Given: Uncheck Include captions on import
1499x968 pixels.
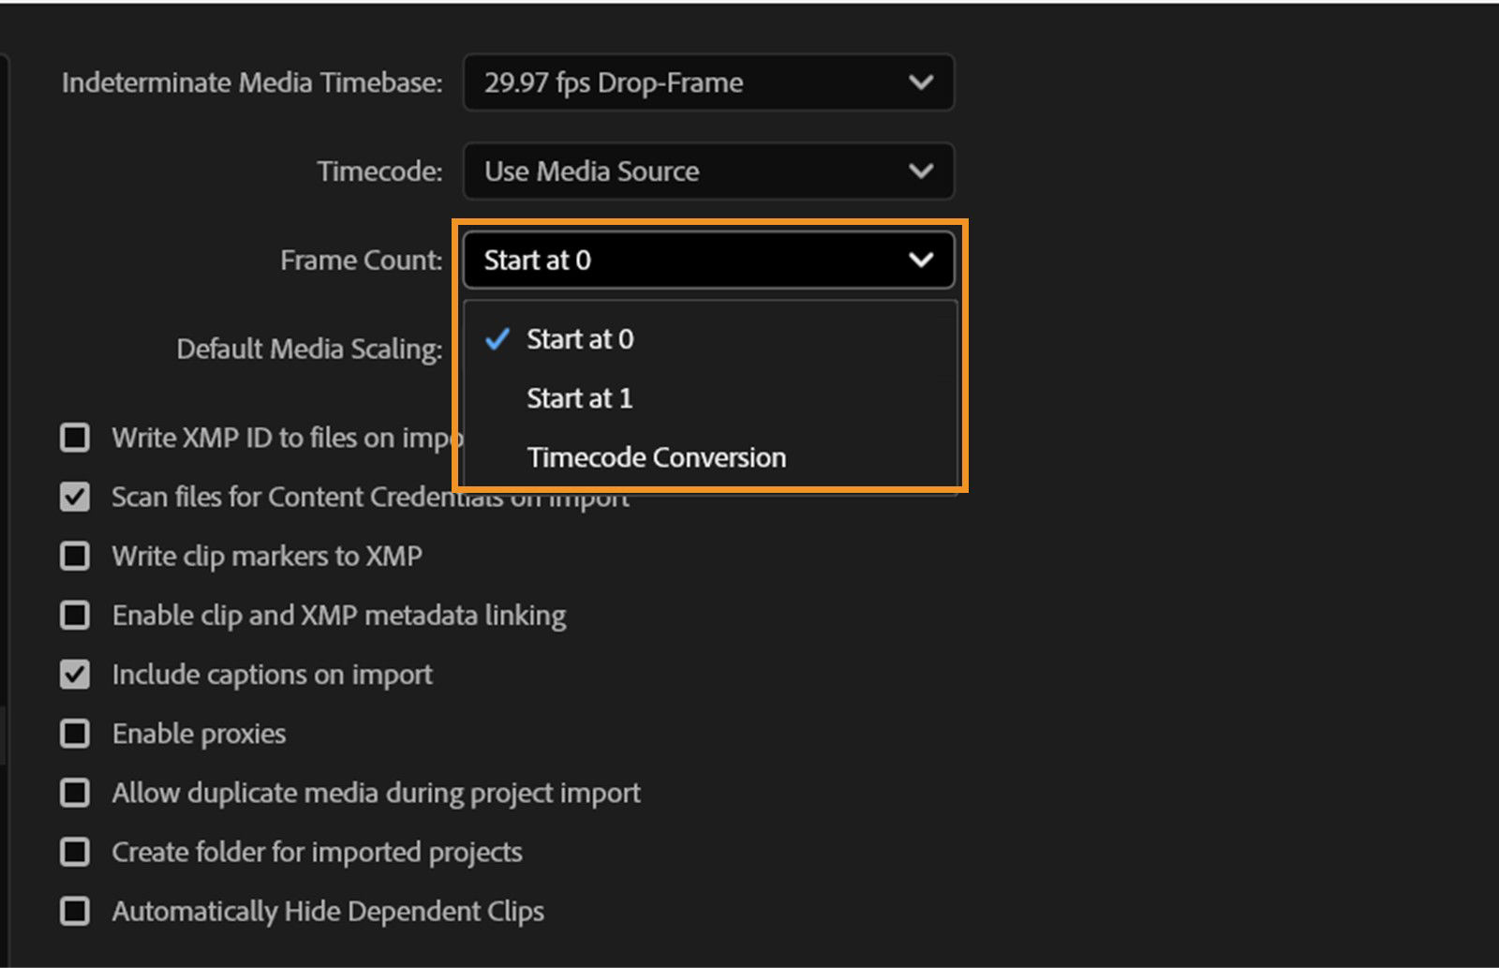Looking at the screenshot, I should tap(75, 674).
